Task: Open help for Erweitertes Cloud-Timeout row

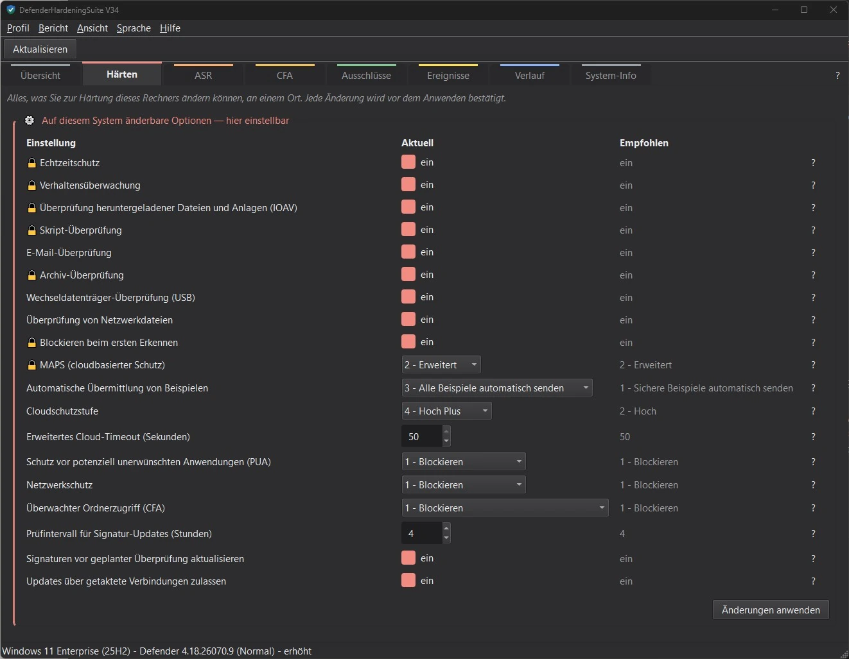Action: click(x=813, y=437)
